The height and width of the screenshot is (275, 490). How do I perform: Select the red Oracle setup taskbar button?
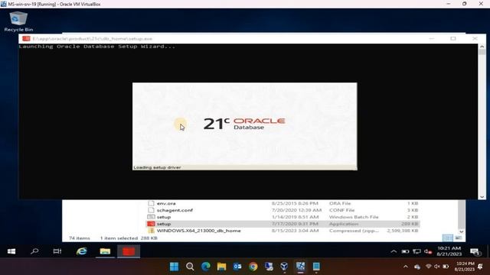129,251
